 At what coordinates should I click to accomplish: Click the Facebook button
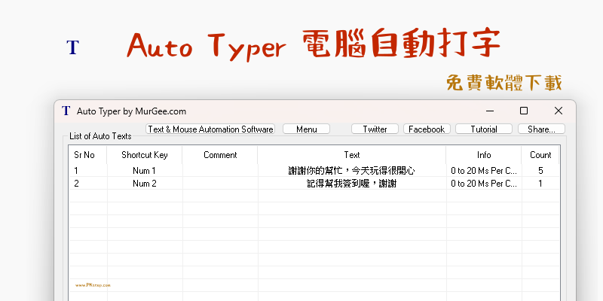(427, 129)
